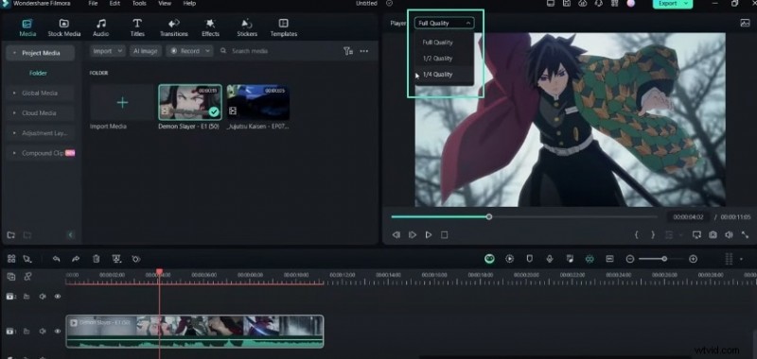Image resolution: width=757 pixels, height=359 pixels.
Task: Stop the preview playback
Action: pos(444,234)
